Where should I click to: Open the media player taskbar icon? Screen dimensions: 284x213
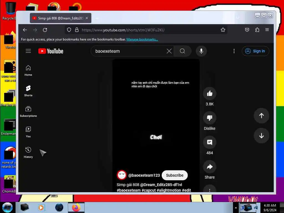(41, 207)
